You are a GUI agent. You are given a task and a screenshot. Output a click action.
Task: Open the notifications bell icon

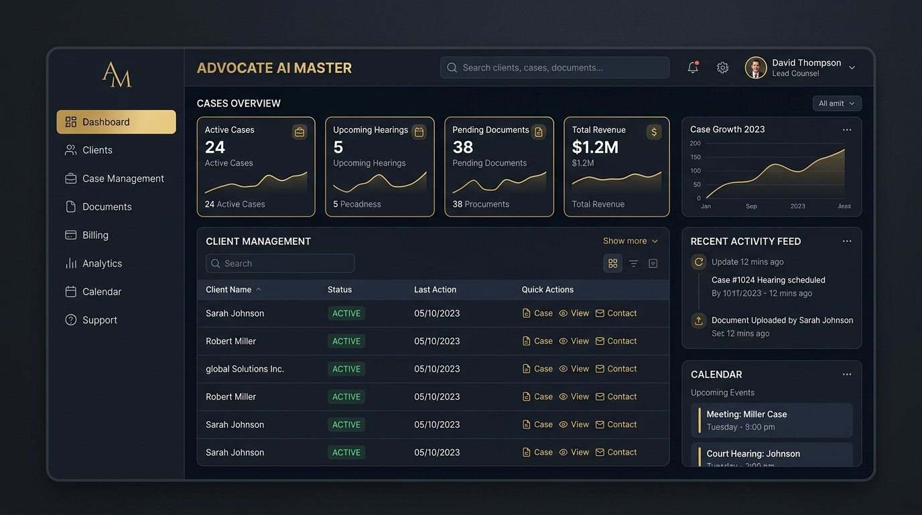click(x=693, y=68)
